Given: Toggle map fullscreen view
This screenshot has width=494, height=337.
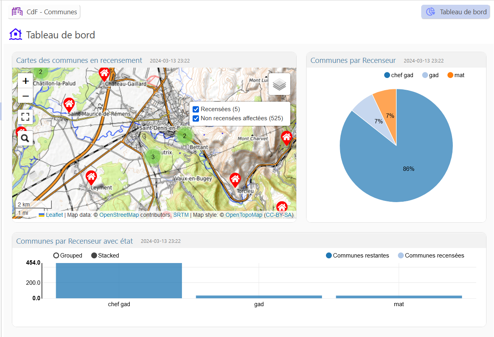Looking at the screenshot, I should click(x=25, y=117).
